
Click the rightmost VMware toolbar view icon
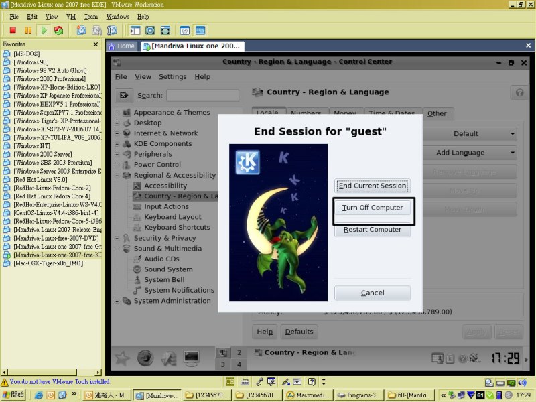click(200, 30)
